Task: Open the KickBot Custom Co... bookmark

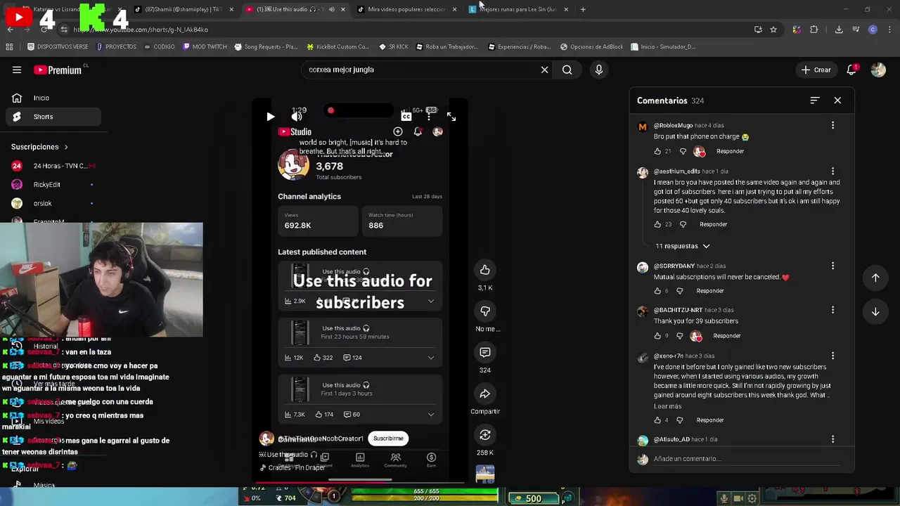Action: pos(337,46)
